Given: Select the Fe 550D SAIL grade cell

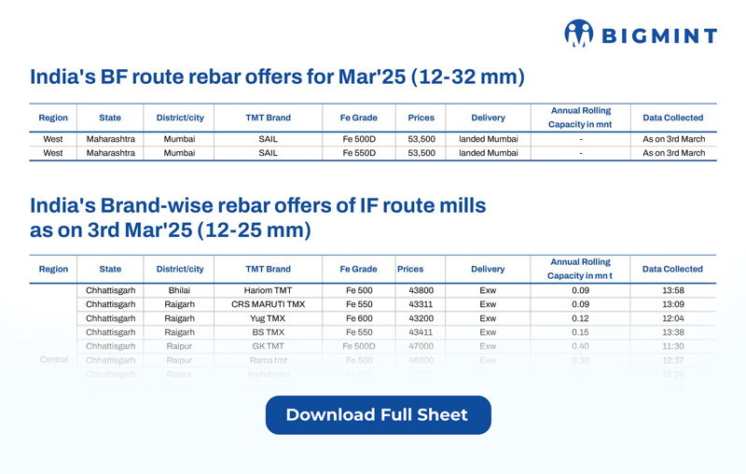Looking at the screenshot, I should 359,153.
